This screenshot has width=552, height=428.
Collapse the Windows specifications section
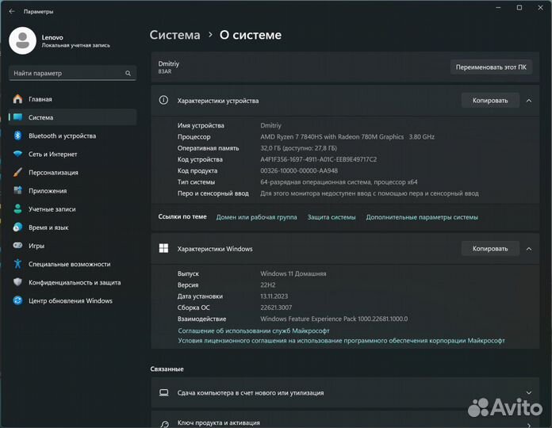tap(528, 249)
